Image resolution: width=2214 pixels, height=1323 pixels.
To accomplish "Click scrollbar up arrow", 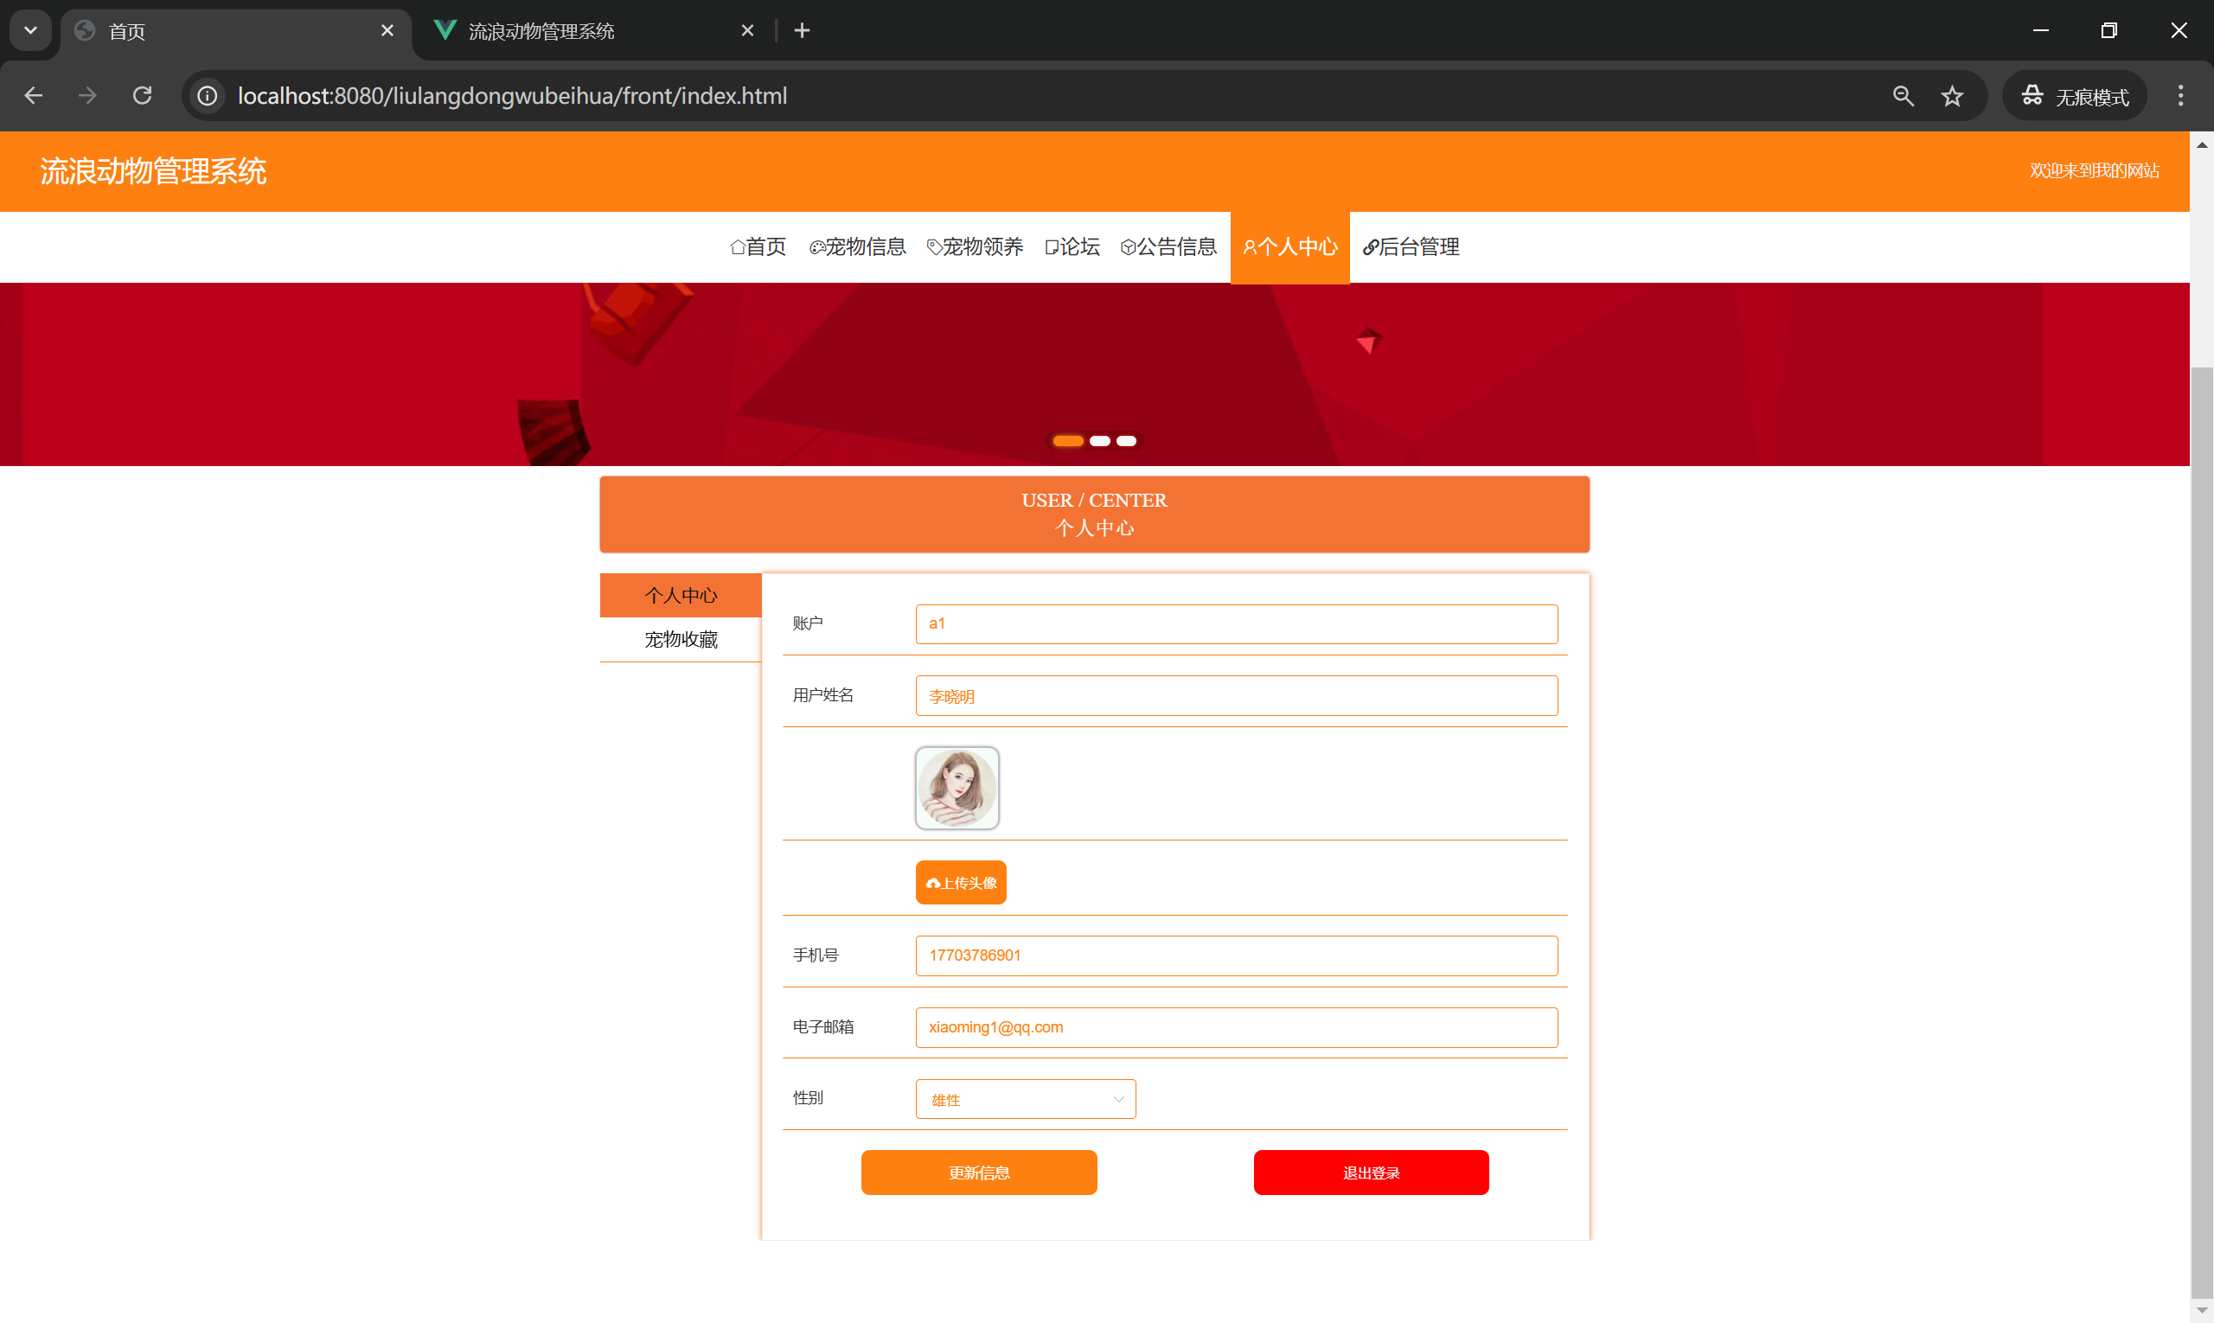I will click(2202, 144).
